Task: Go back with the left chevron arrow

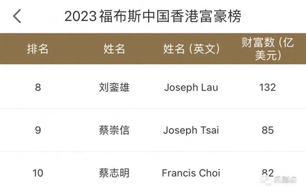Action: (17, 16)
